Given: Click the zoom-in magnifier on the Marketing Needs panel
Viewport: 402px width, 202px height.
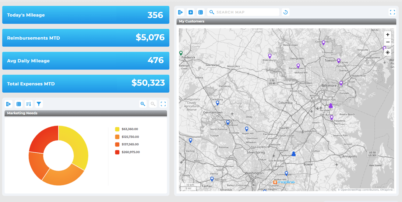Looking at the screenshot, I should tap(143, 104).
